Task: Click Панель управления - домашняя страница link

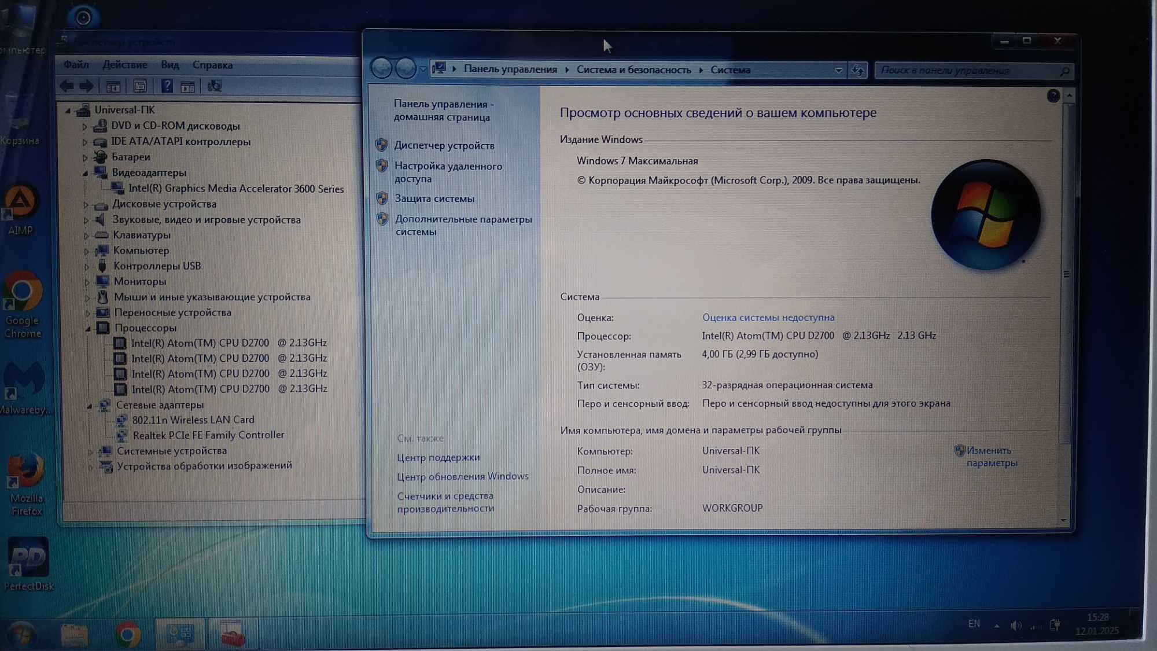Action: [444, 111]
